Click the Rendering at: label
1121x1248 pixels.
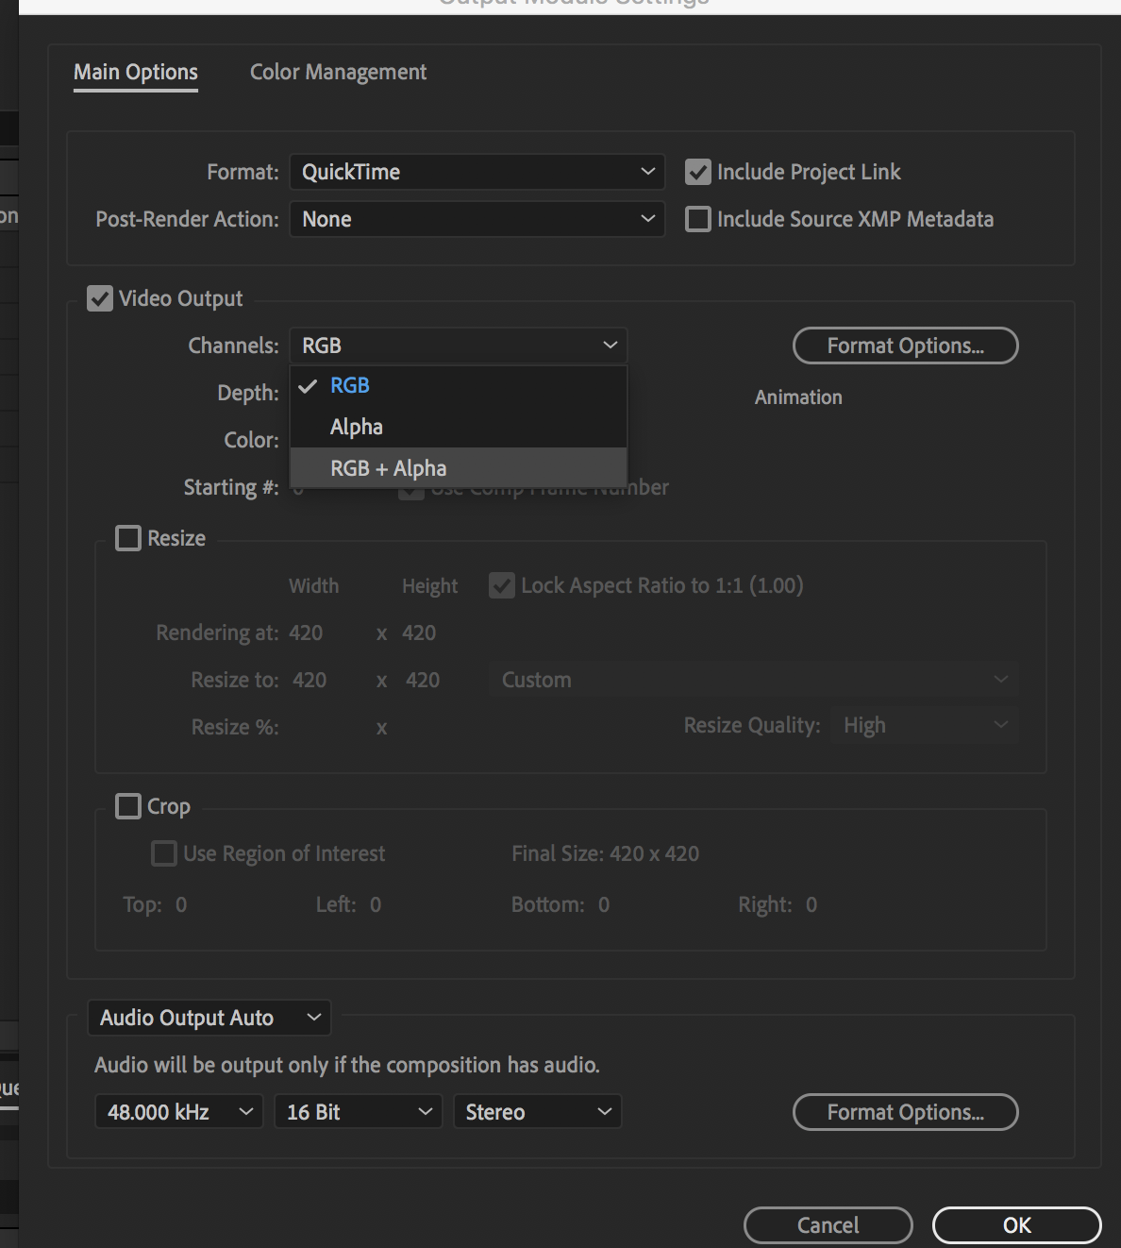click(x=217, y=632)
